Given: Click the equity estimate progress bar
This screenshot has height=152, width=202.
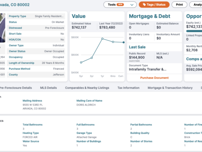Looking at the screenshot, I should click(x=194, y=31).
